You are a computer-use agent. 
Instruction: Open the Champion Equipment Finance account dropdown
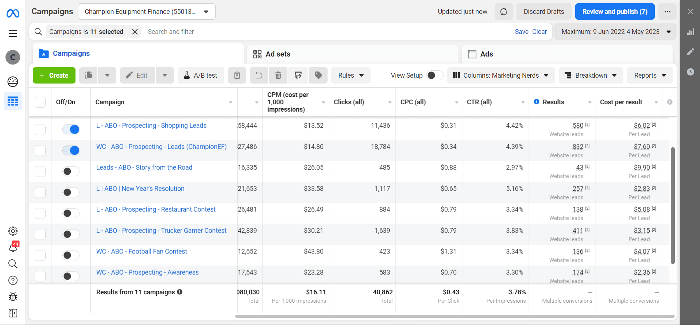click(147, 12)
